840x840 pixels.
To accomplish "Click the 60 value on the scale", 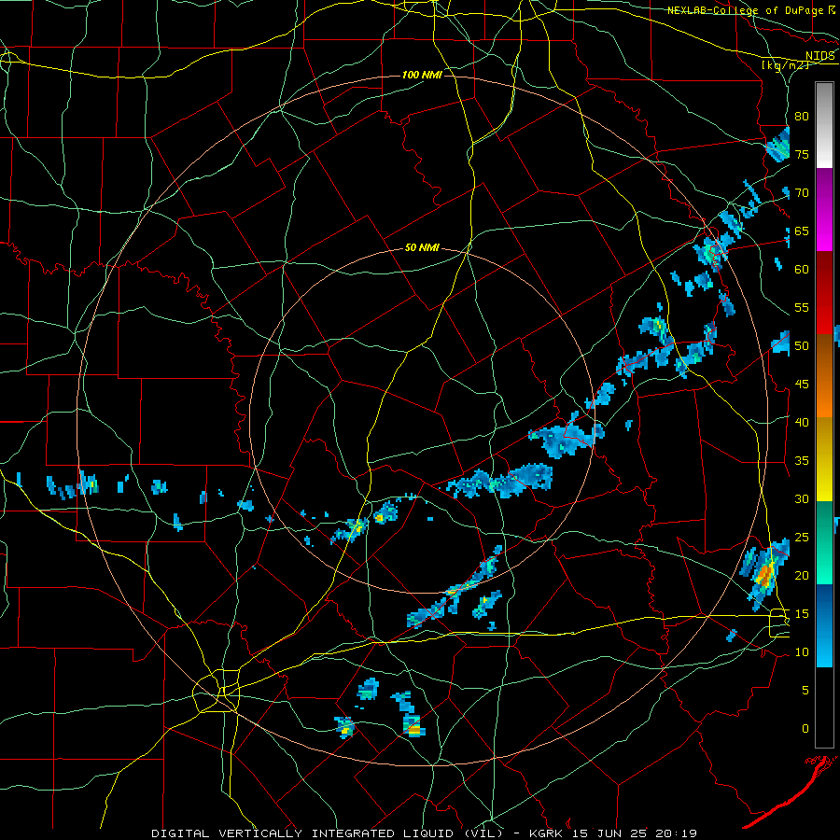I will pyautogui.click(x=802, y=270).
